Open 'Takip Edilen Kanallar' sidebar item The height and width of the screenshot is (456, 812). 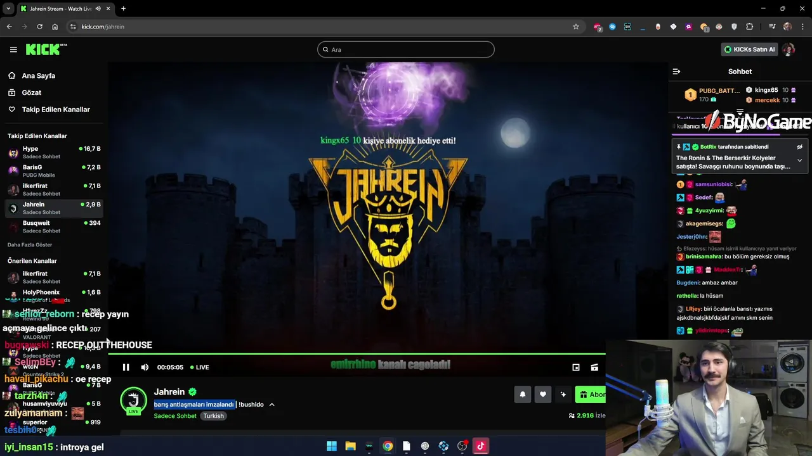pyautogui.click(x=56, y=110)
